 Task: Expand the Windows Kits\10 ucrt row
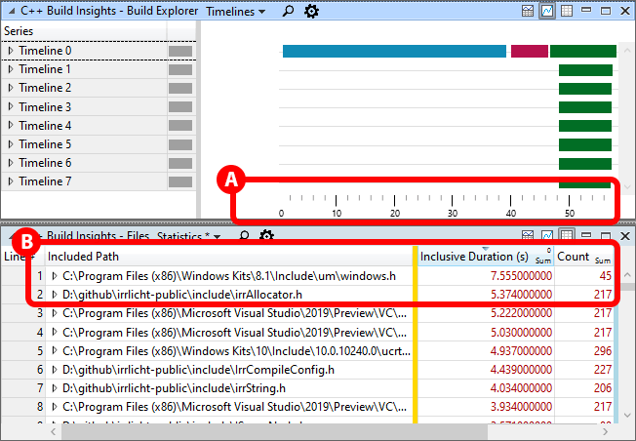(55, 351)
